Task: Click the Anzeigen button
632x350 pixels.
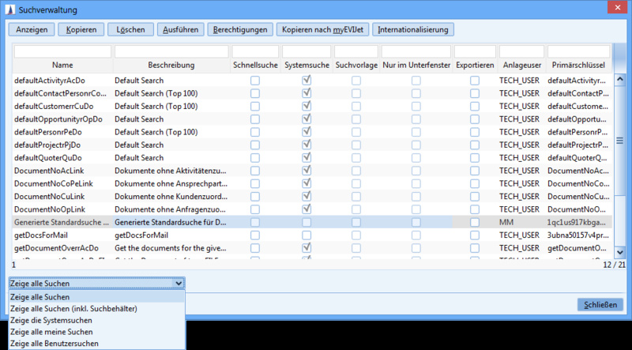Action: click(x=31, y=30)
